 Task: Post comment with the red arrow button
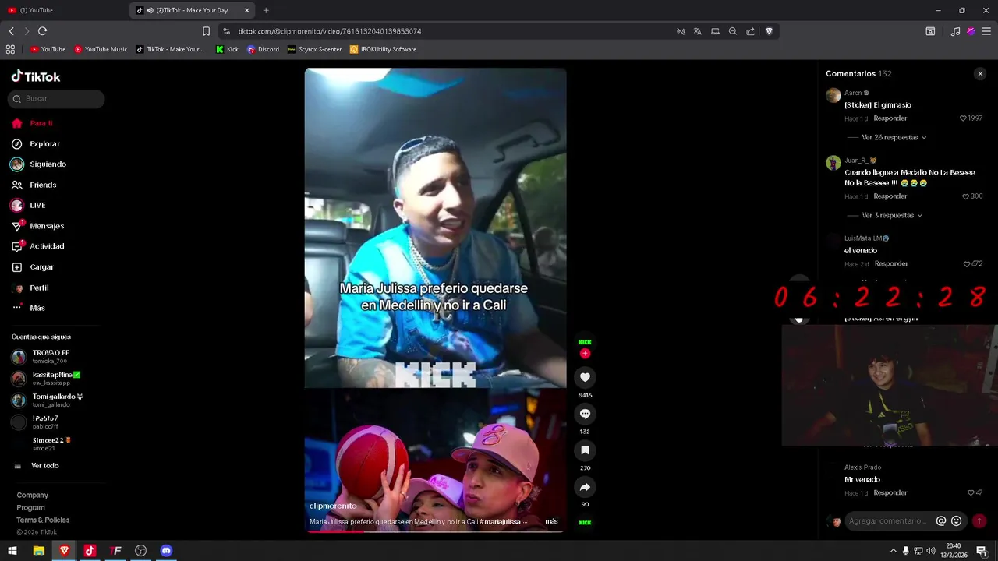click(x=979, y=521)
